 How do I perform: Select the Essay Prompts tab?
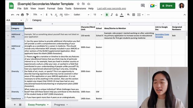37,105
